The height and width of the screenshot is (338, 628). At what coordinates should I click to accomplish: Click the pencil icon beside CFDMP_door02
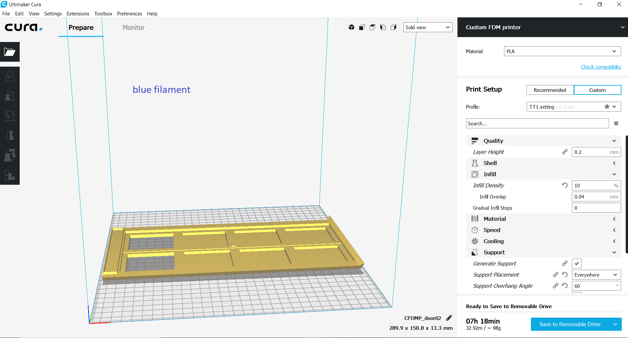pyautogui.click(x=449, y=318)
